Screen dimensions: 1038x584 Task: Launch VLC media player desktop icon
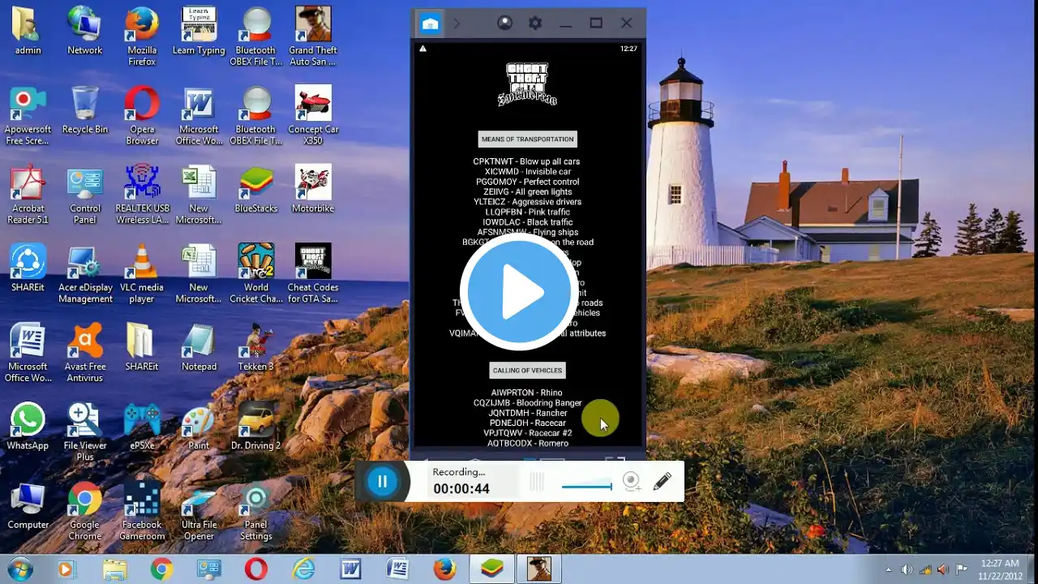coord(142,273)
